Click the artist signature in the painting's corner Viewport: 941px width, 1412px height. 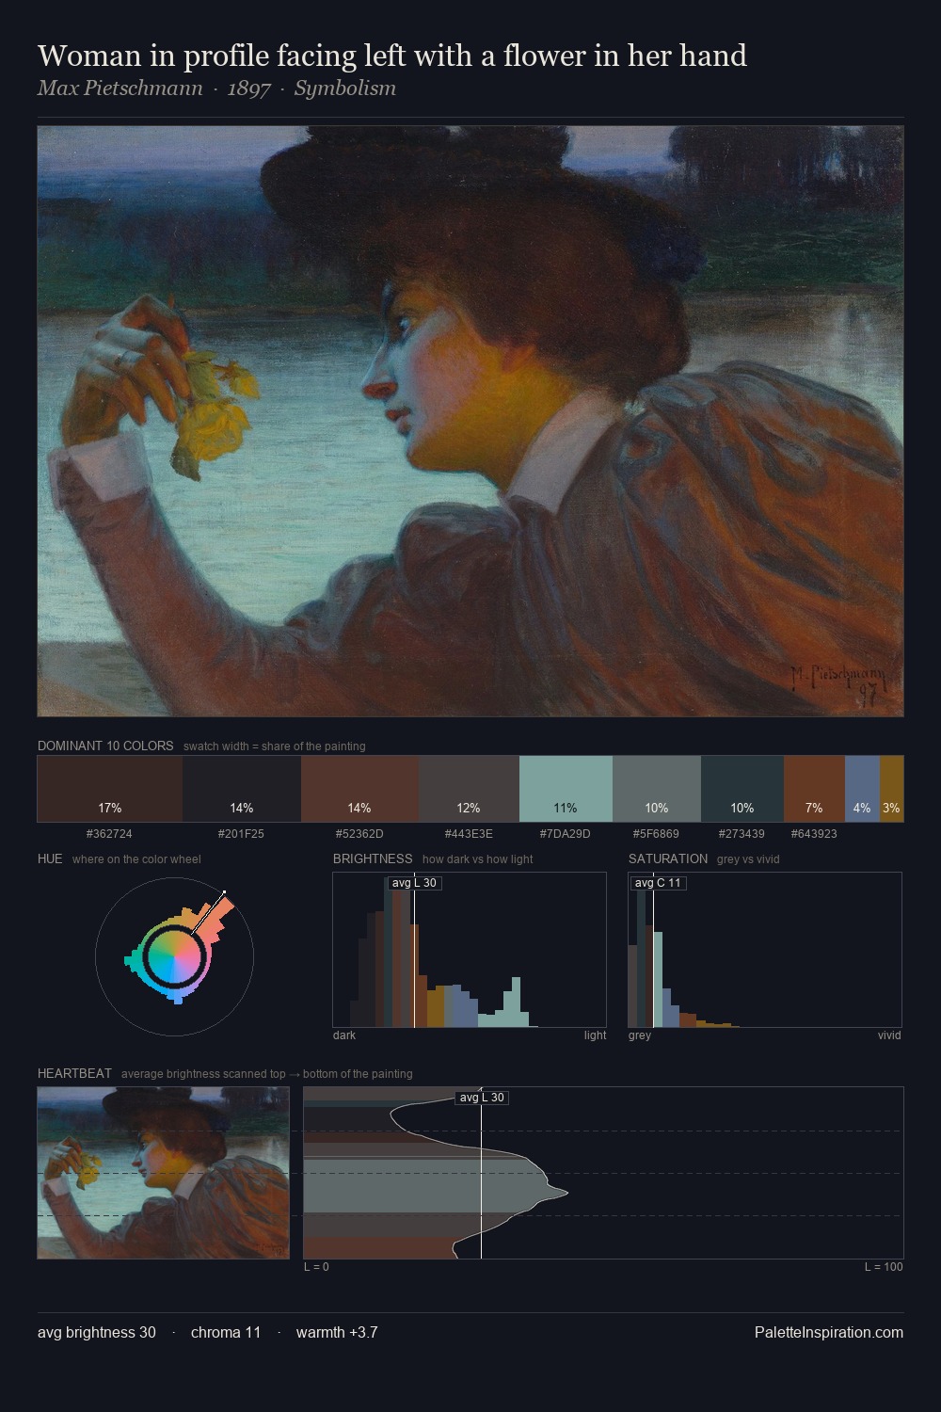tap(838, 685)
